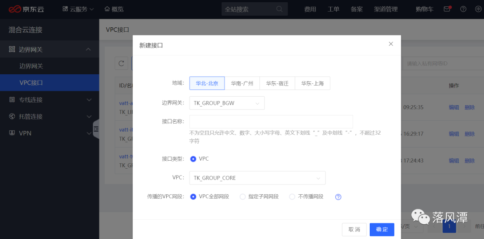Open the 费用 menu
The image size is (484, 239).
pos(310,9)
